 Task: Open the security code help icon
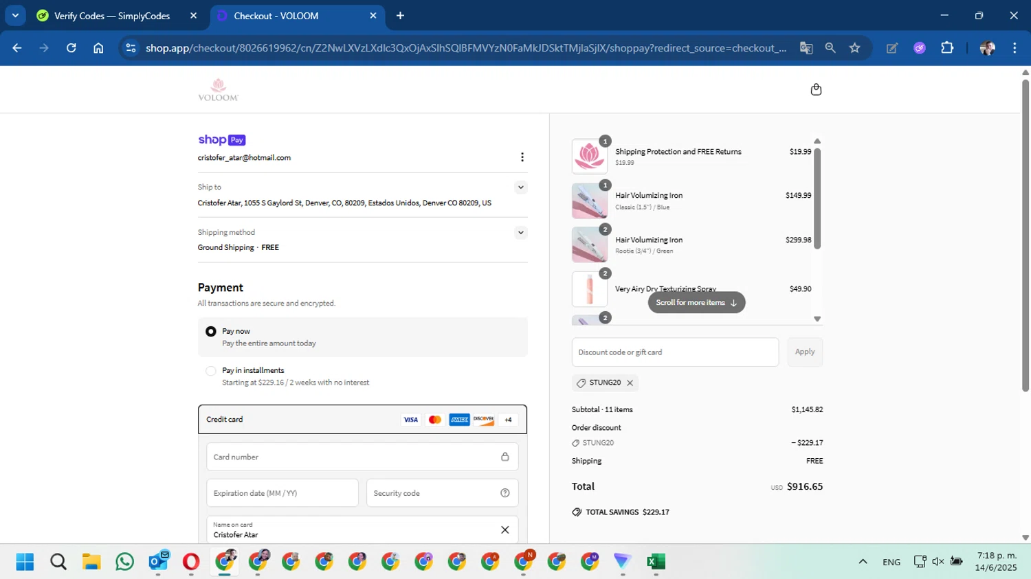point(505,493)
